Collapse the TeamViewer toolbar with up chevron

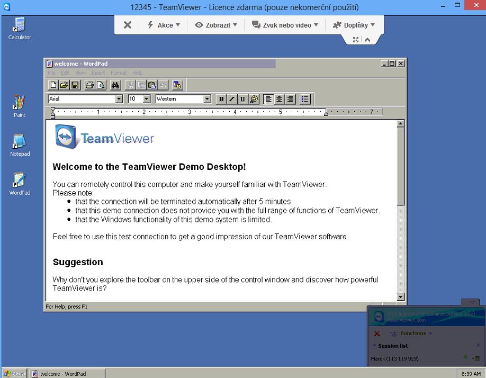(x=367, y=40)
